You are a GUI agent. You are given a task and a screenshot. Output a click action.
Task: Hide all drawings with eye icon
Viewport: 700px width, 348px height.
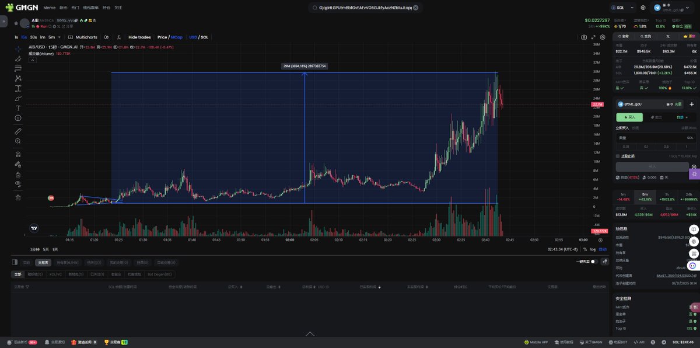click(18, 184)
